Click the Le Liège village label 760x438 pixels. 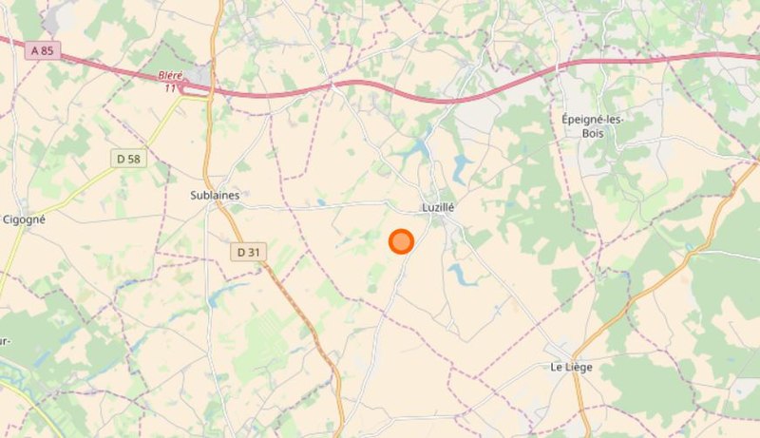(571, 367)
